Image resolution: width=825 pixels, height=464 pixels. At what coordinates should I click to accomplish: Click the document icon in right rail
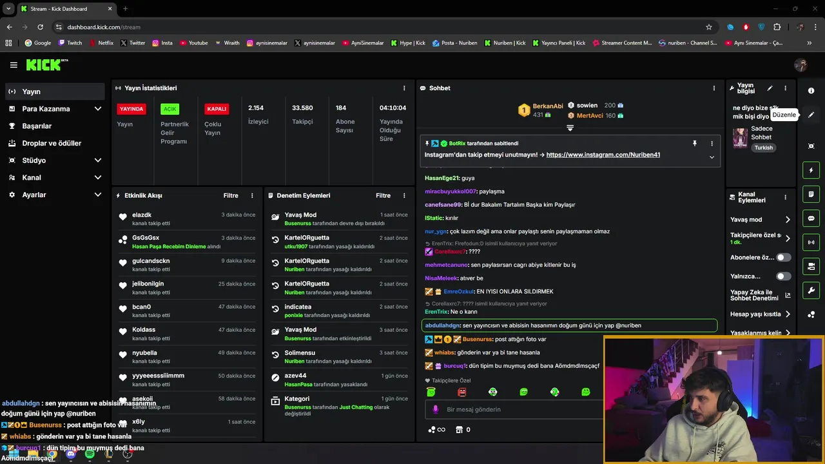pyautogui.click(x=811, y=194)
